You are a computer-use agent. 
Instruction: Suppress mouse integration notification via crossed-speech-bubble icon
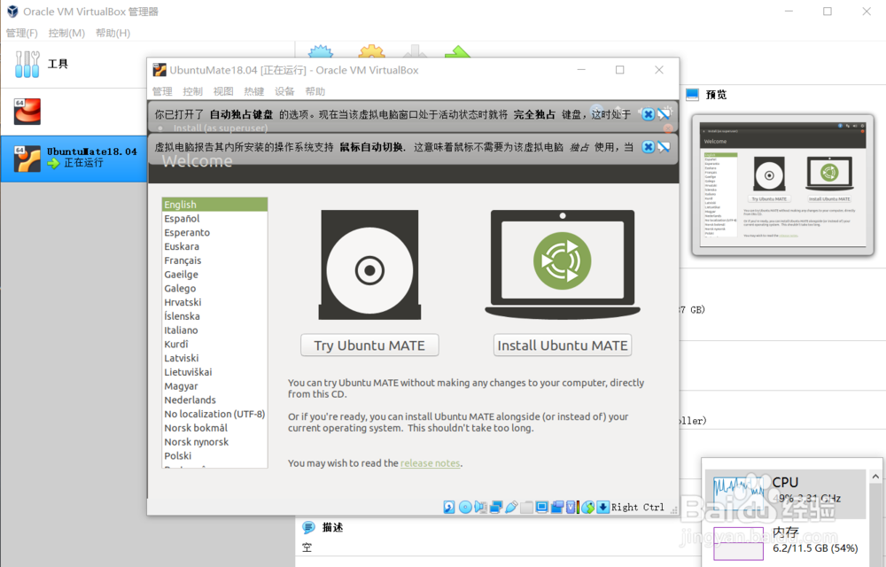tap(664, 147)
